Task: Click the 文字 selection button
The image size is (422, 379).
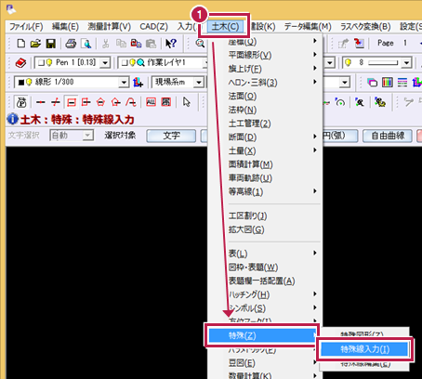Action: [171, 136]
